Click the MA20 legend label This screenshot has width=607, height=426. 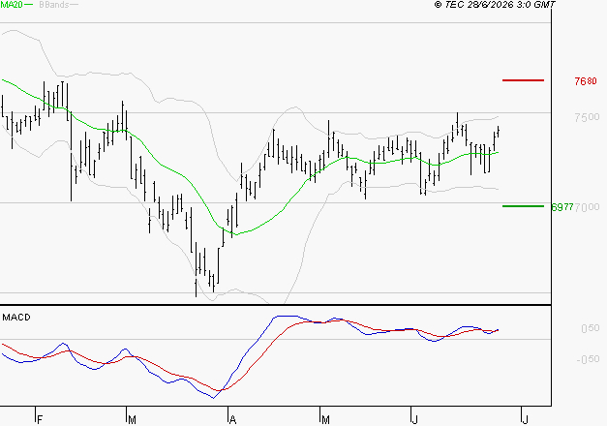[x=12, y=5]
